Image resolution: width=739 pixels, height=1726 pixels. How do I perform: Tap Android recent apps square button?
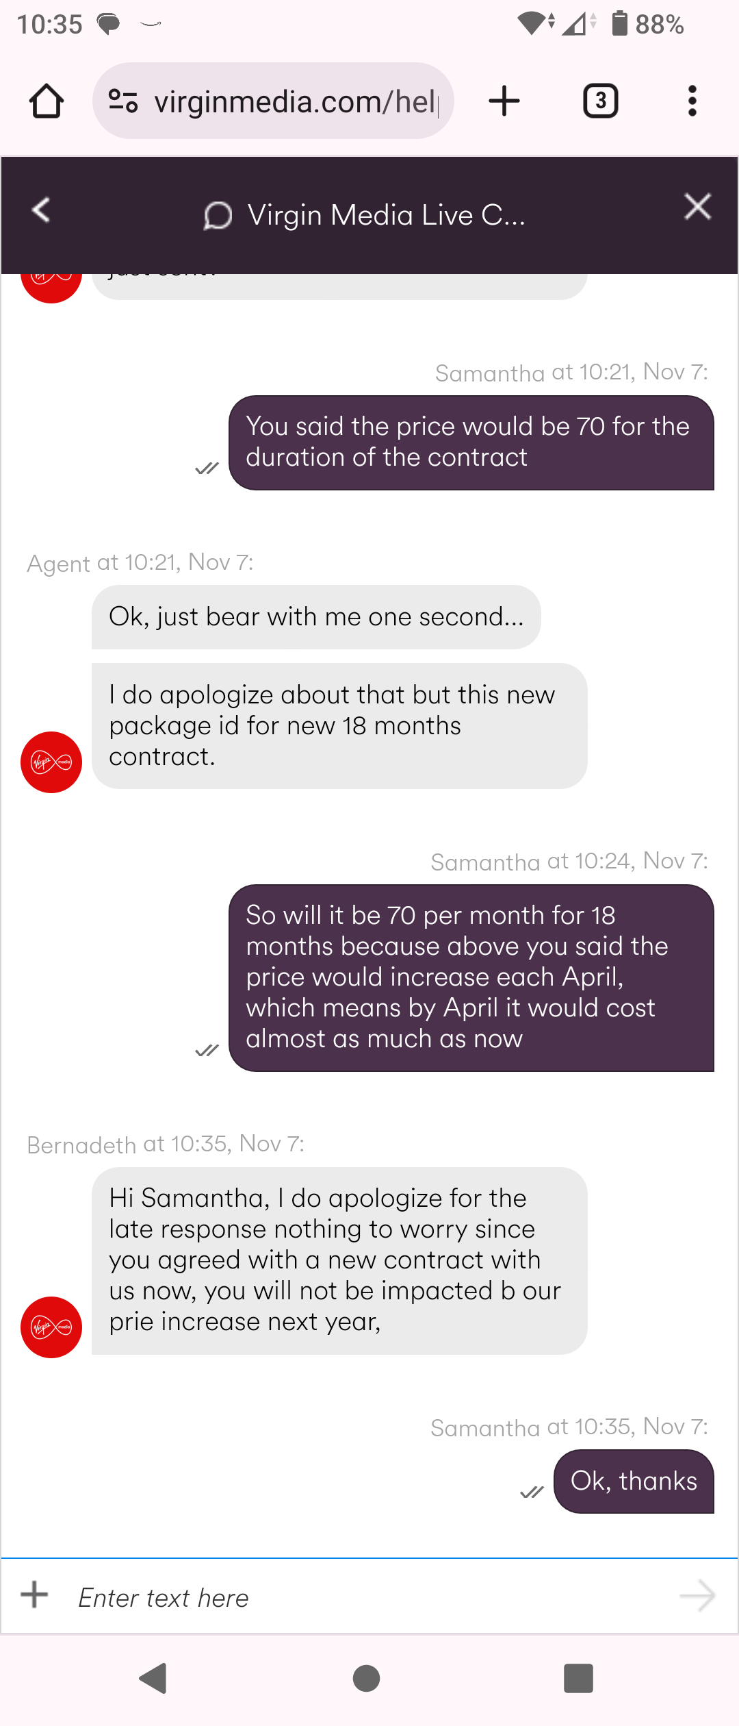578,1679
